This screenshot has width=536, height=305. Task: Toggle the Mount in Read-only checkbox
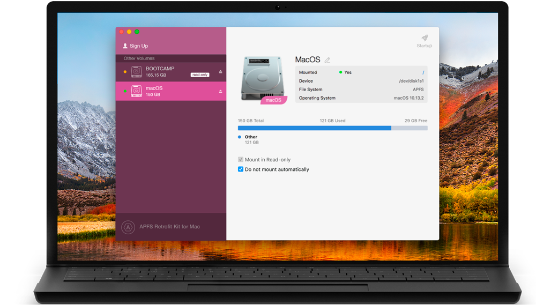[x=241, y=160]
